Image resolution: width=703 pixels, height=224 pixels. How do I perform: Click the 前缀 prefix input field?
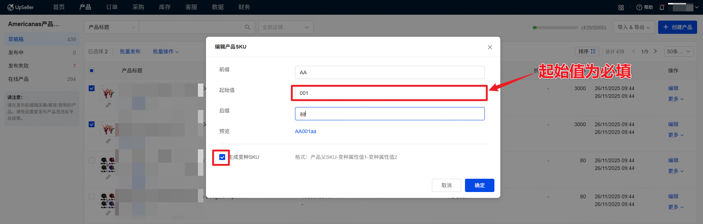point(390,72)
